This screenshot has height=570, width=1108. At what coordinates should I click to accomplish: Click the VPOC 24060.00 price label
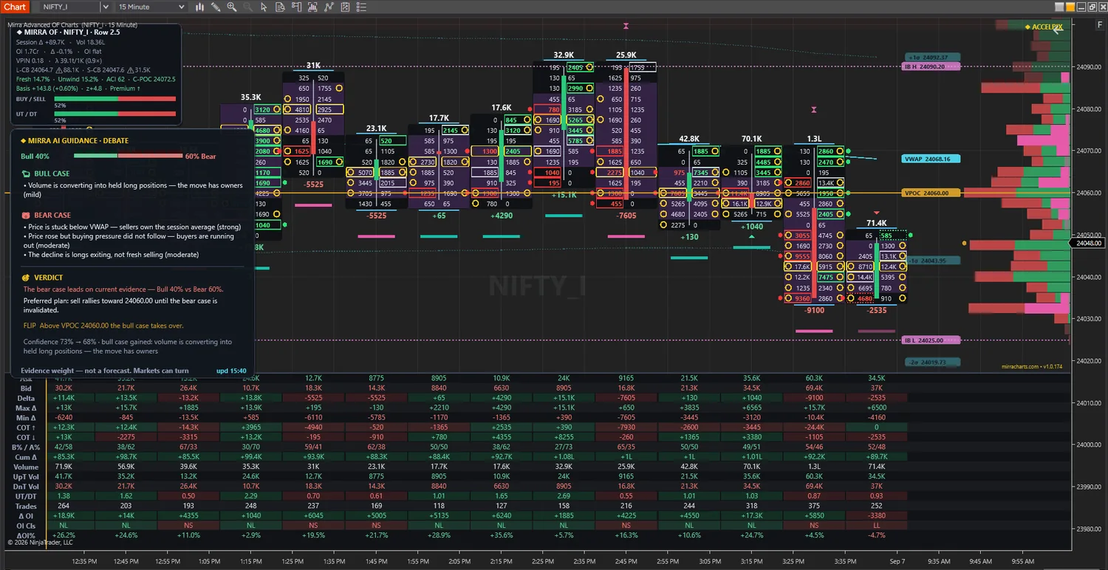[931, 193]
